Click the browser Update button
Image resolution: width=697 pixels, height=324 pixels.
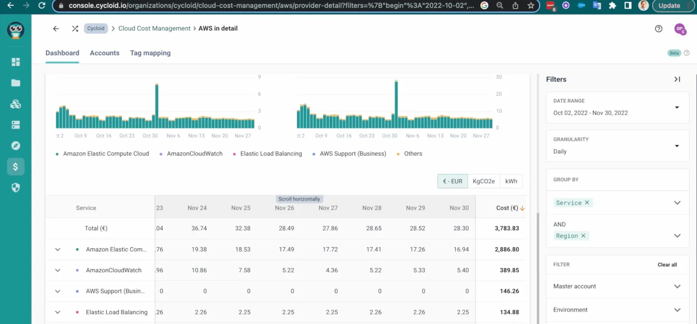click(669, 6)
